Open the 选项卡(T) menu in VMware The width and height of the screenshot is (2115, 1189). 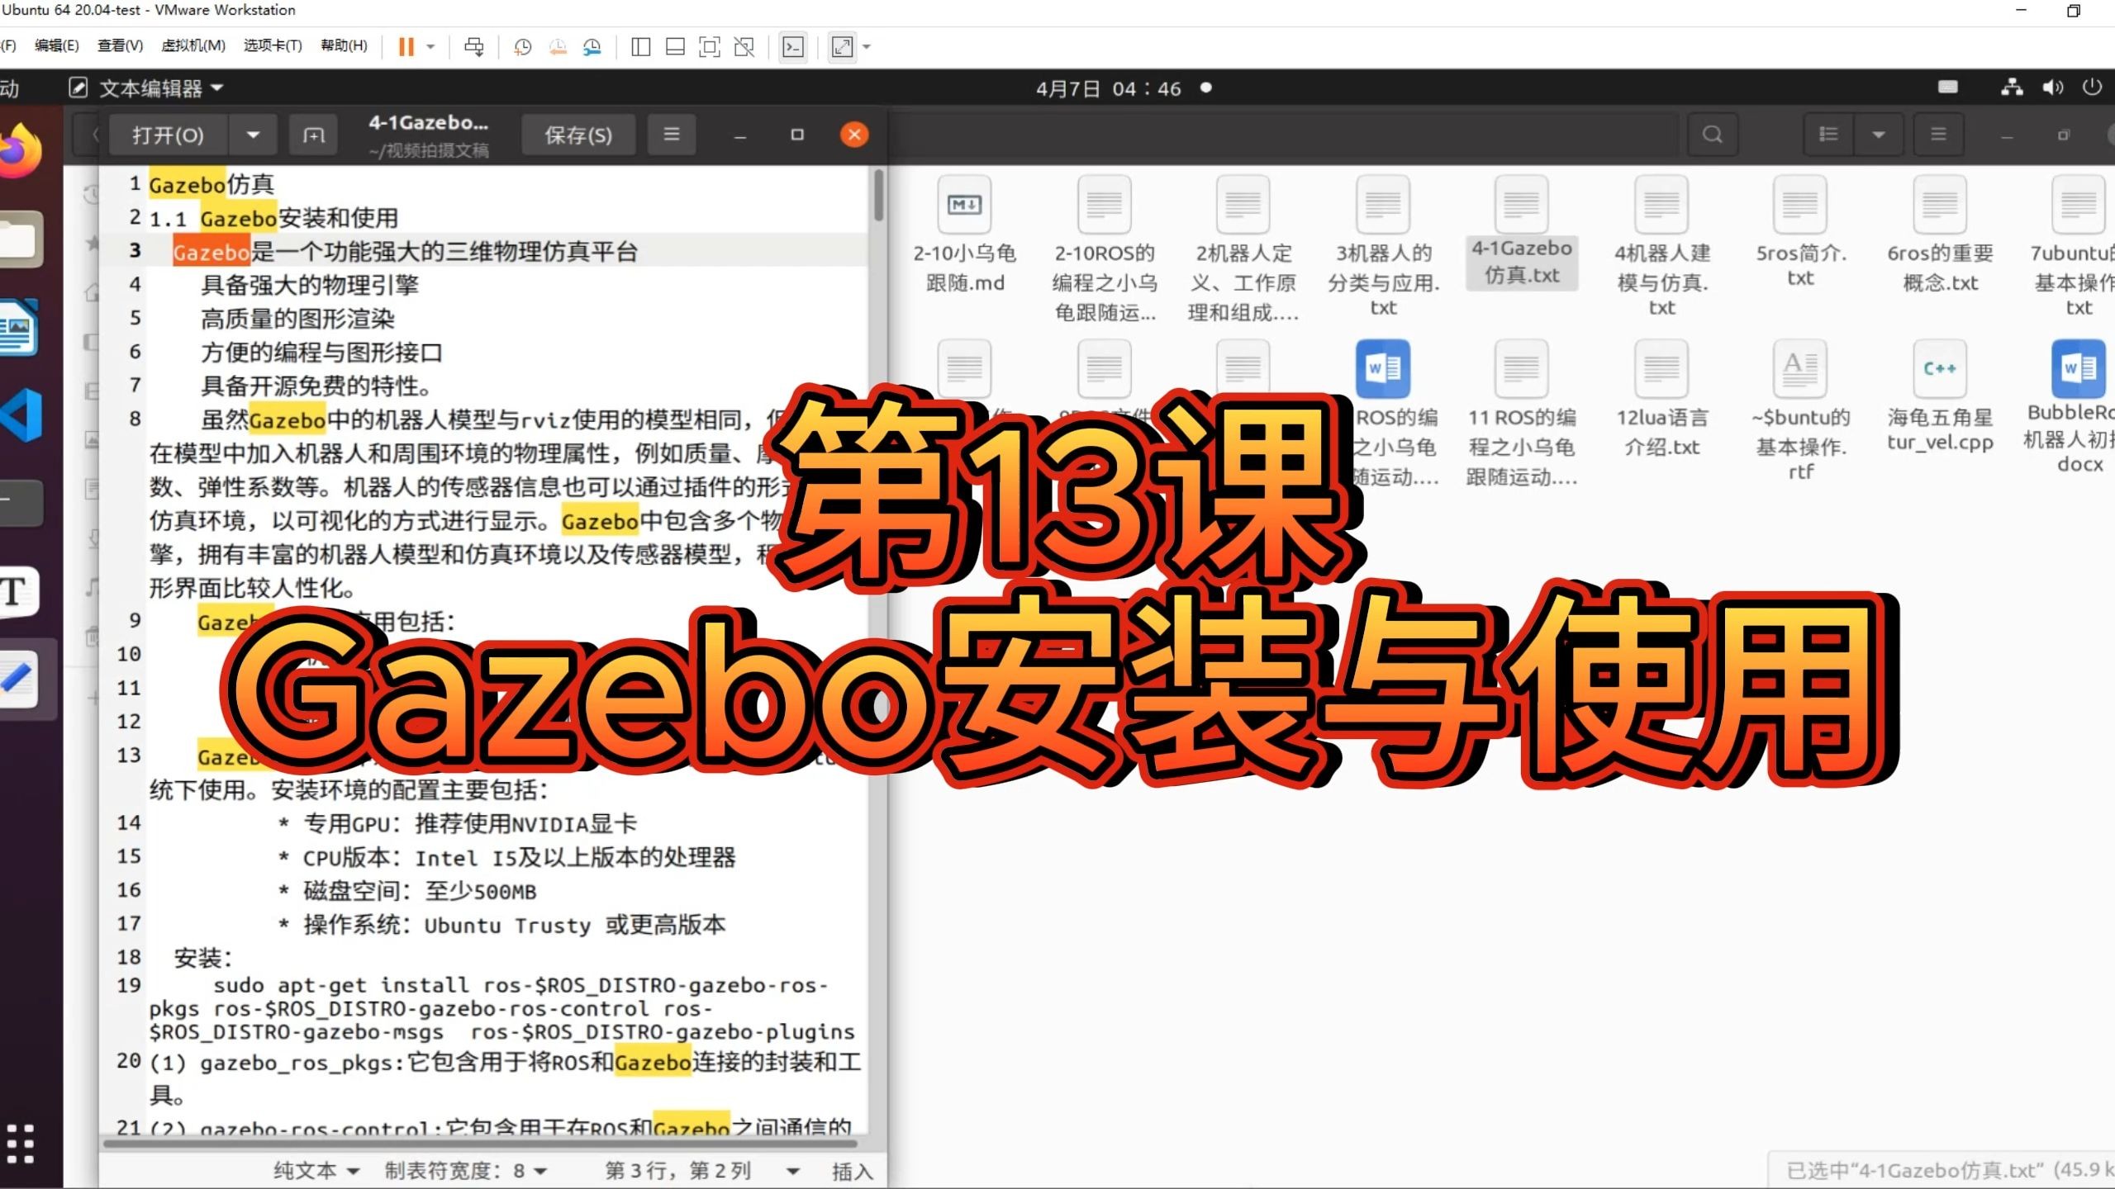[x=273, y=45]
